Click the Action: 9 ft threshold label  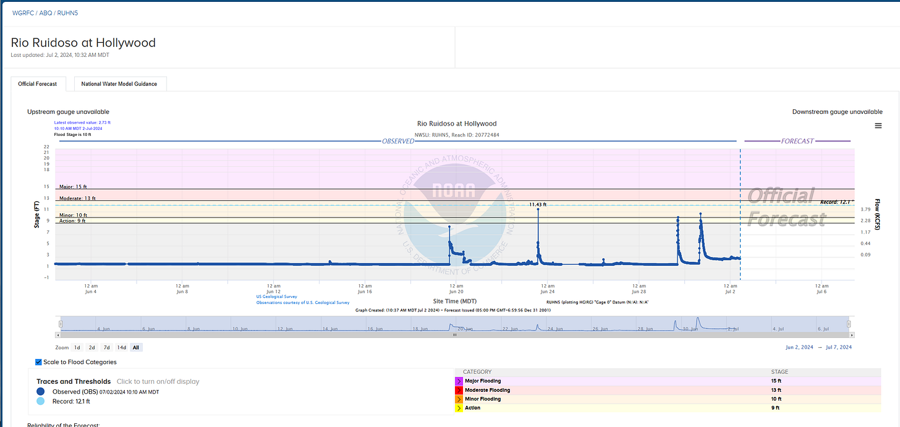[x=72, y=221]
